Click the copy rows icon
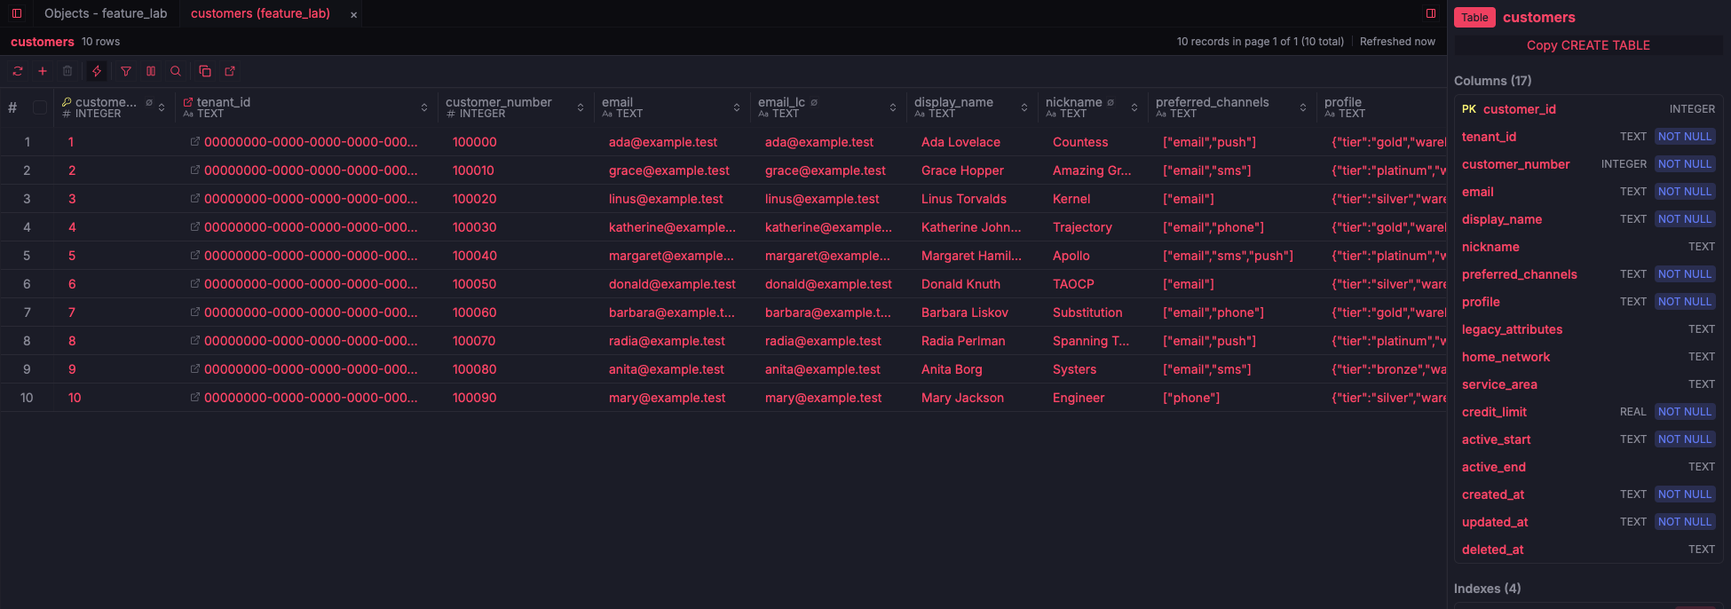This screenshot has width=1731, height=609. coord(205,71)
